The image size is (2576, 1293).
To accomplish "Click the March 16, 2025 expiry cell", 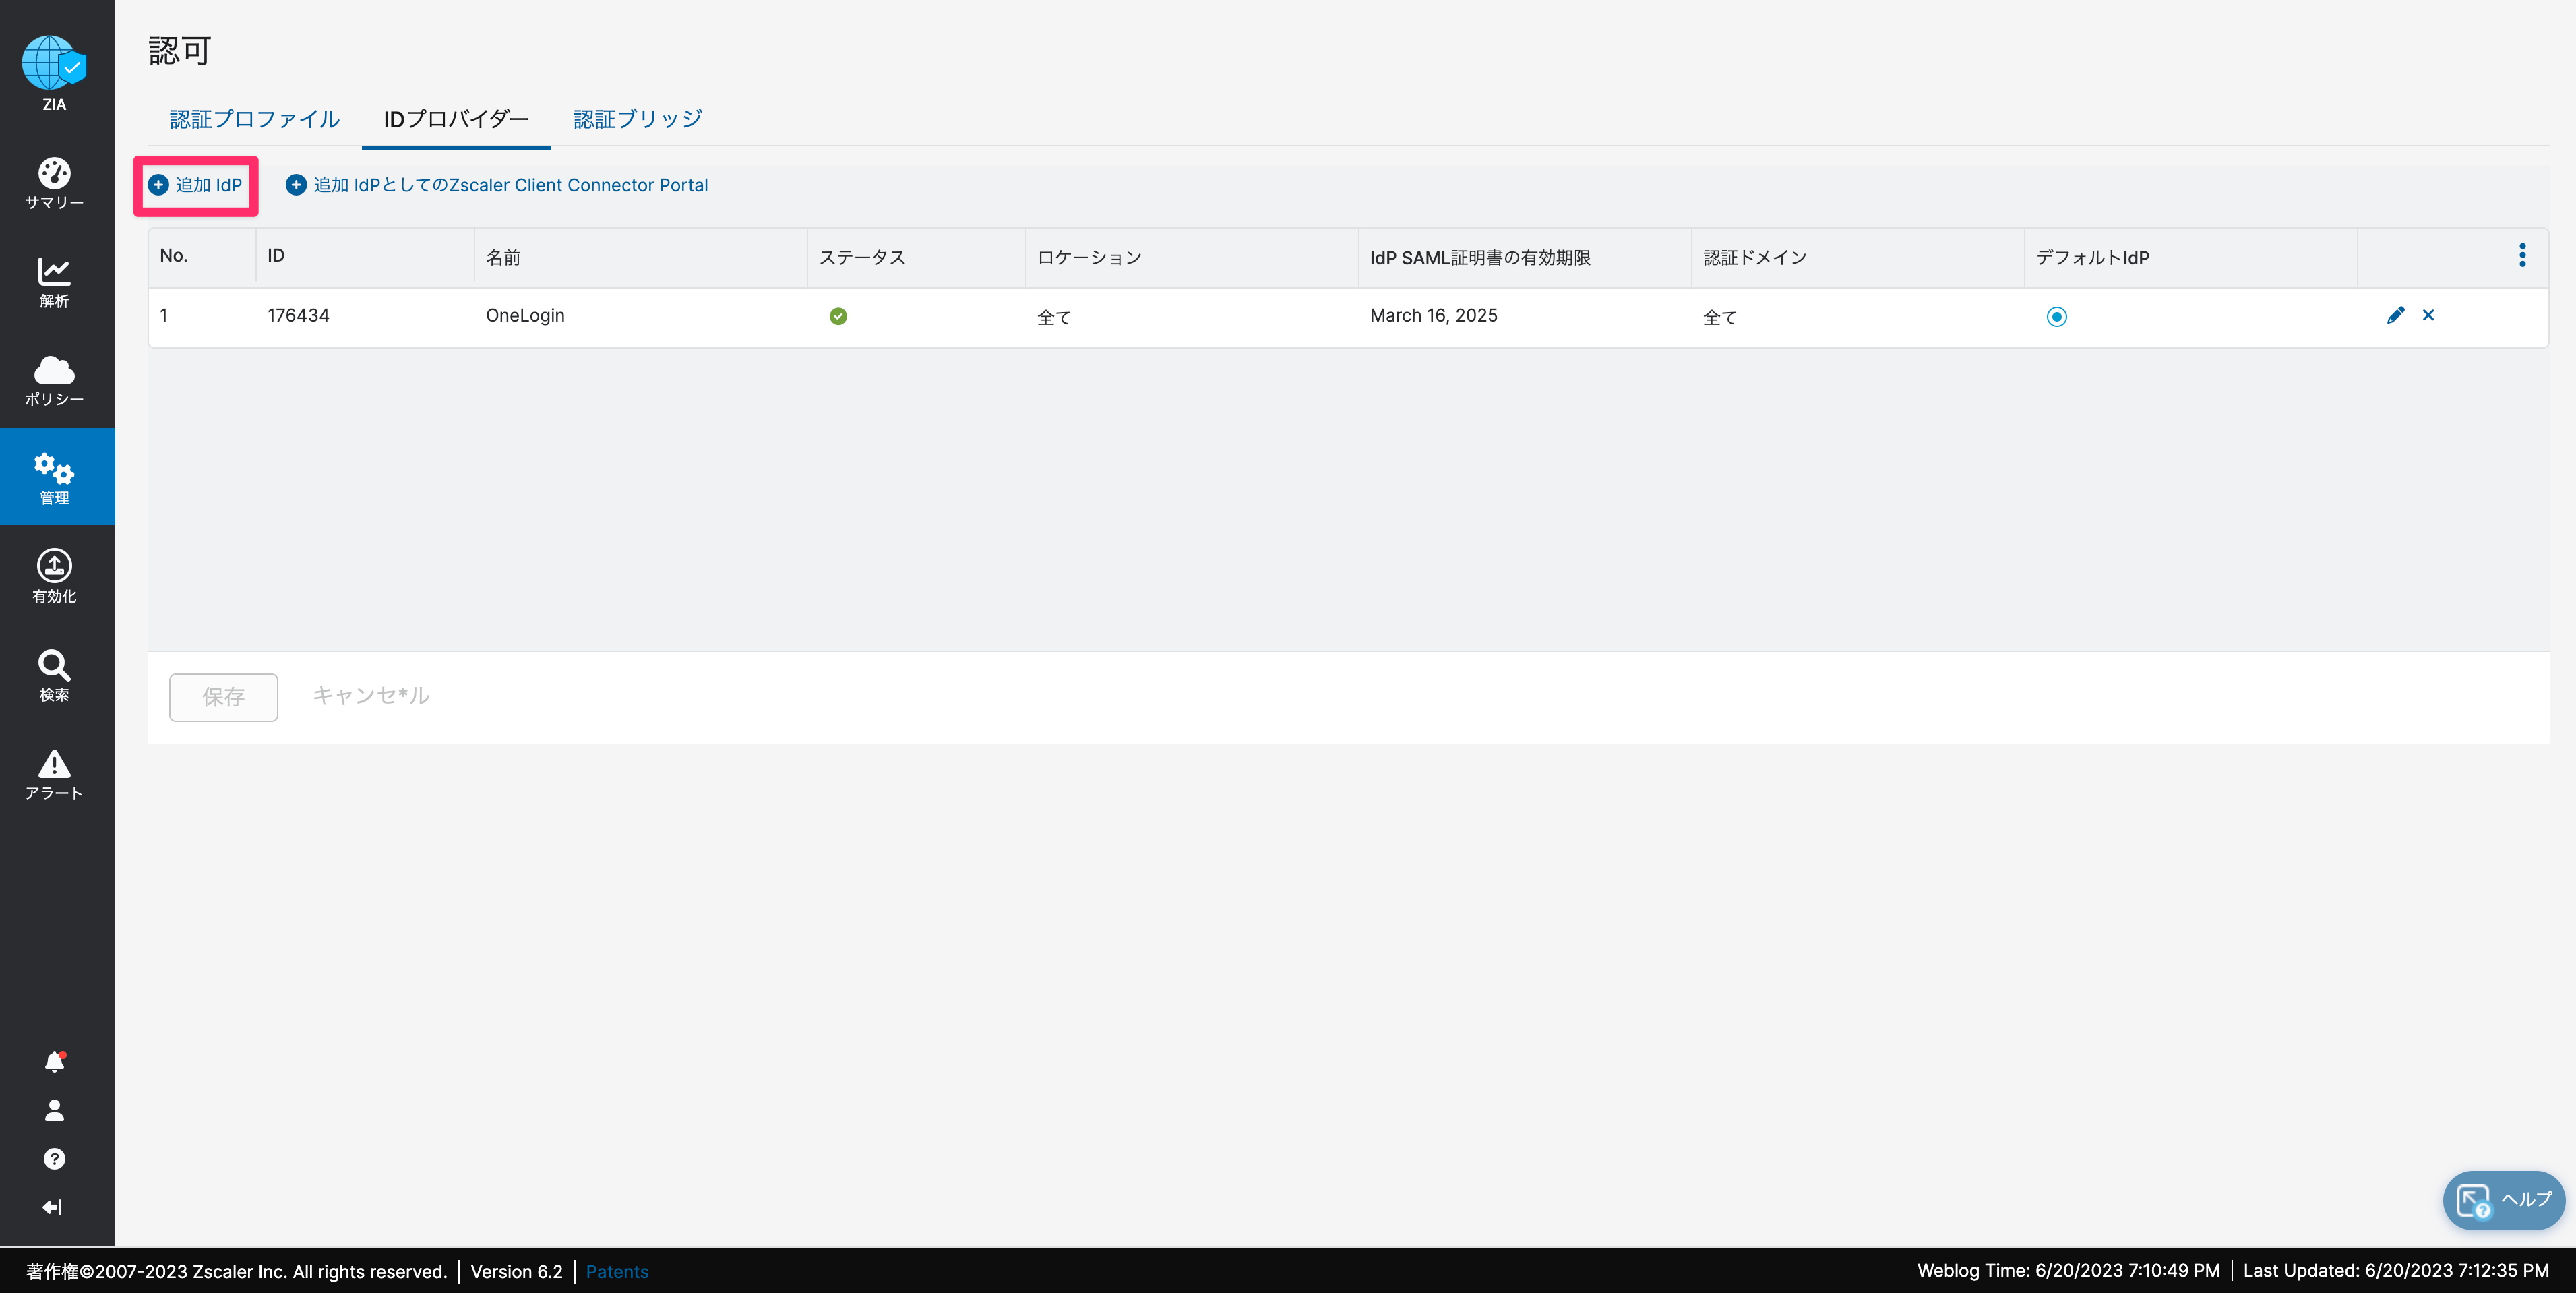I will click(x=1434, y=316).
